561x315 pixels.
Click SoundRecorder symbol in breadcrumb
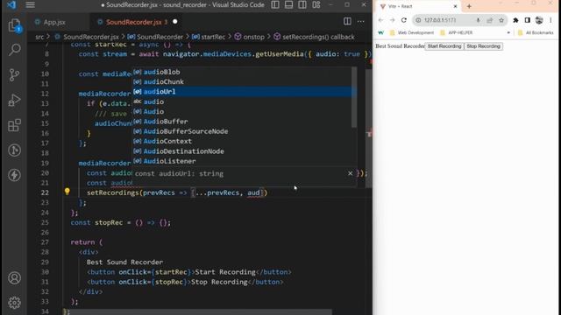pyautogui.click(x=160, y=37)
